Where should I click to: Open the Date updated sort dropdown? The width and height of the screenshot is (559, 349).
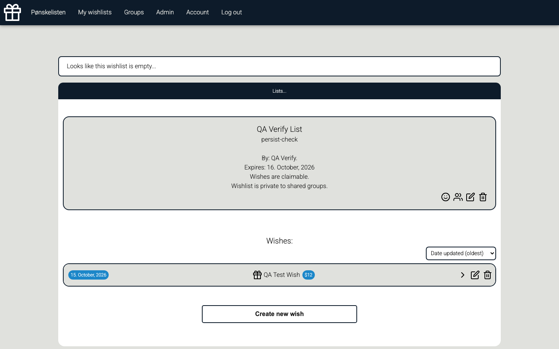(461, 253)
